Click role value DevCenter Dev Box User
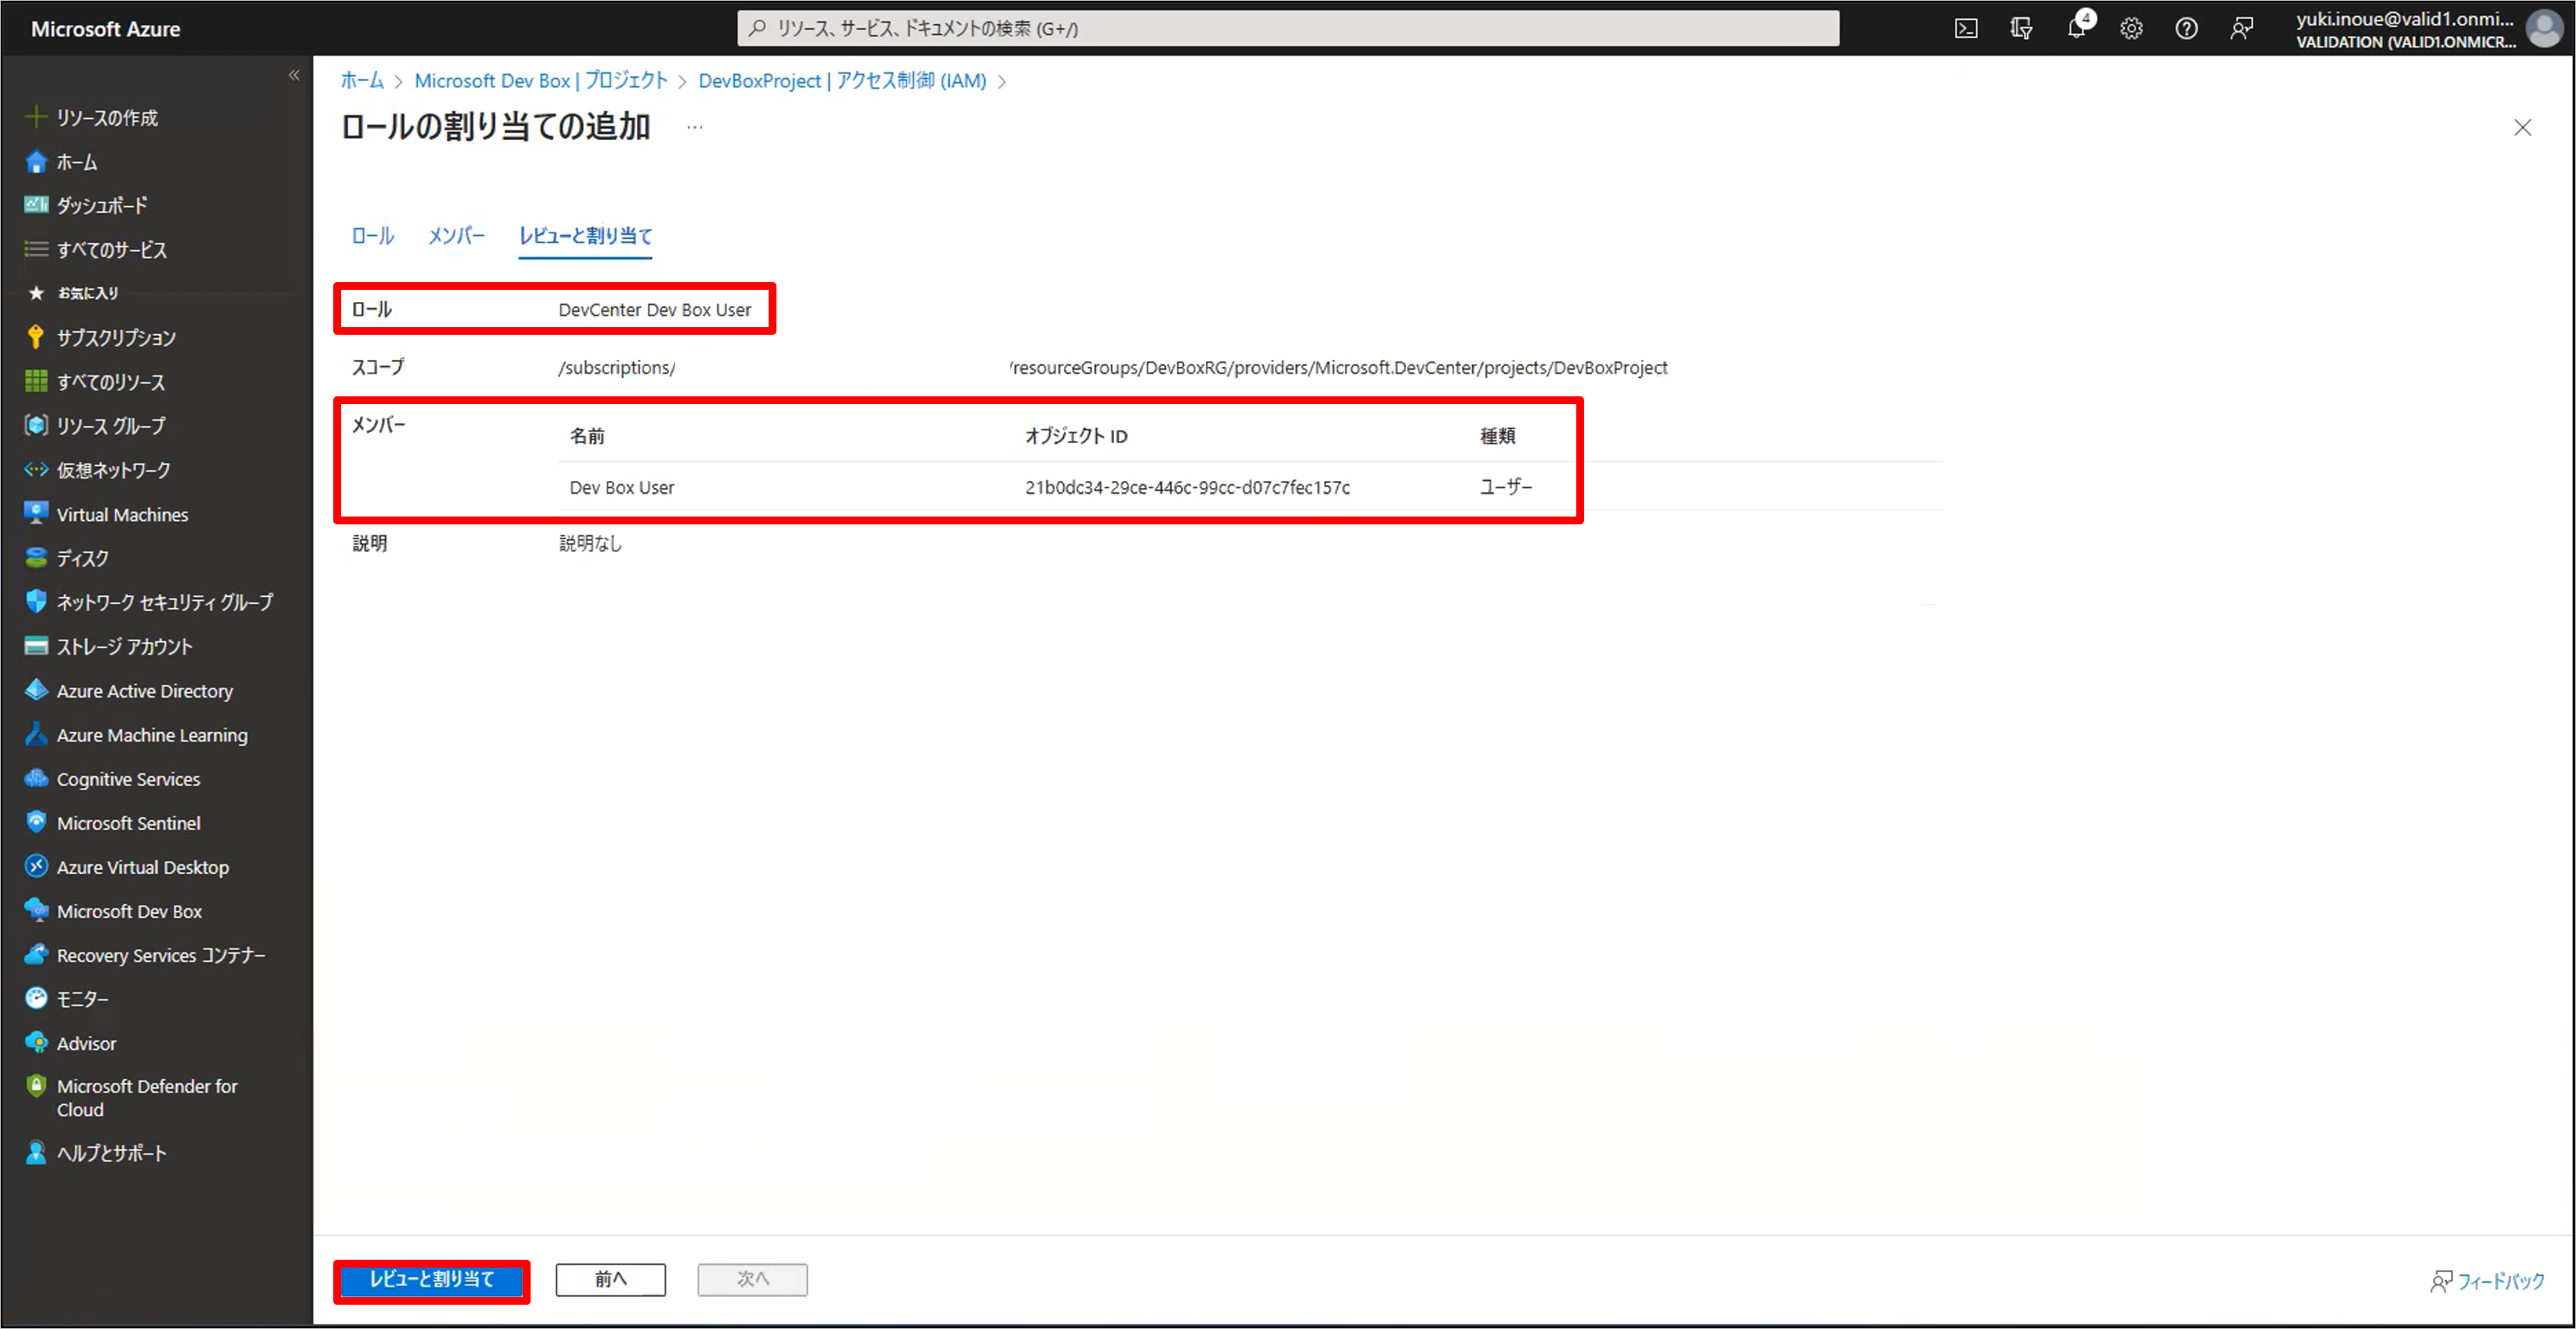Image resolution: width=2576 pixels, height=1329 pixels. pos(655,310)
